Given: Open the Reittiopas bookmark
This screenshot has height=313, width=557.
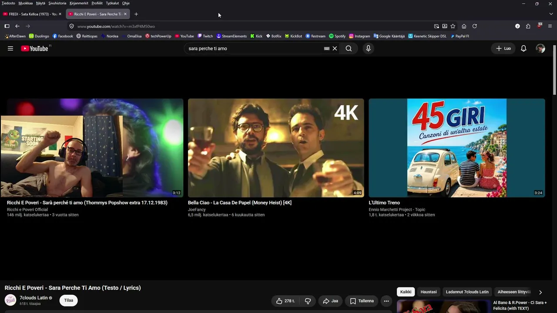Looking at the screenshot, I should click(87, 36).
